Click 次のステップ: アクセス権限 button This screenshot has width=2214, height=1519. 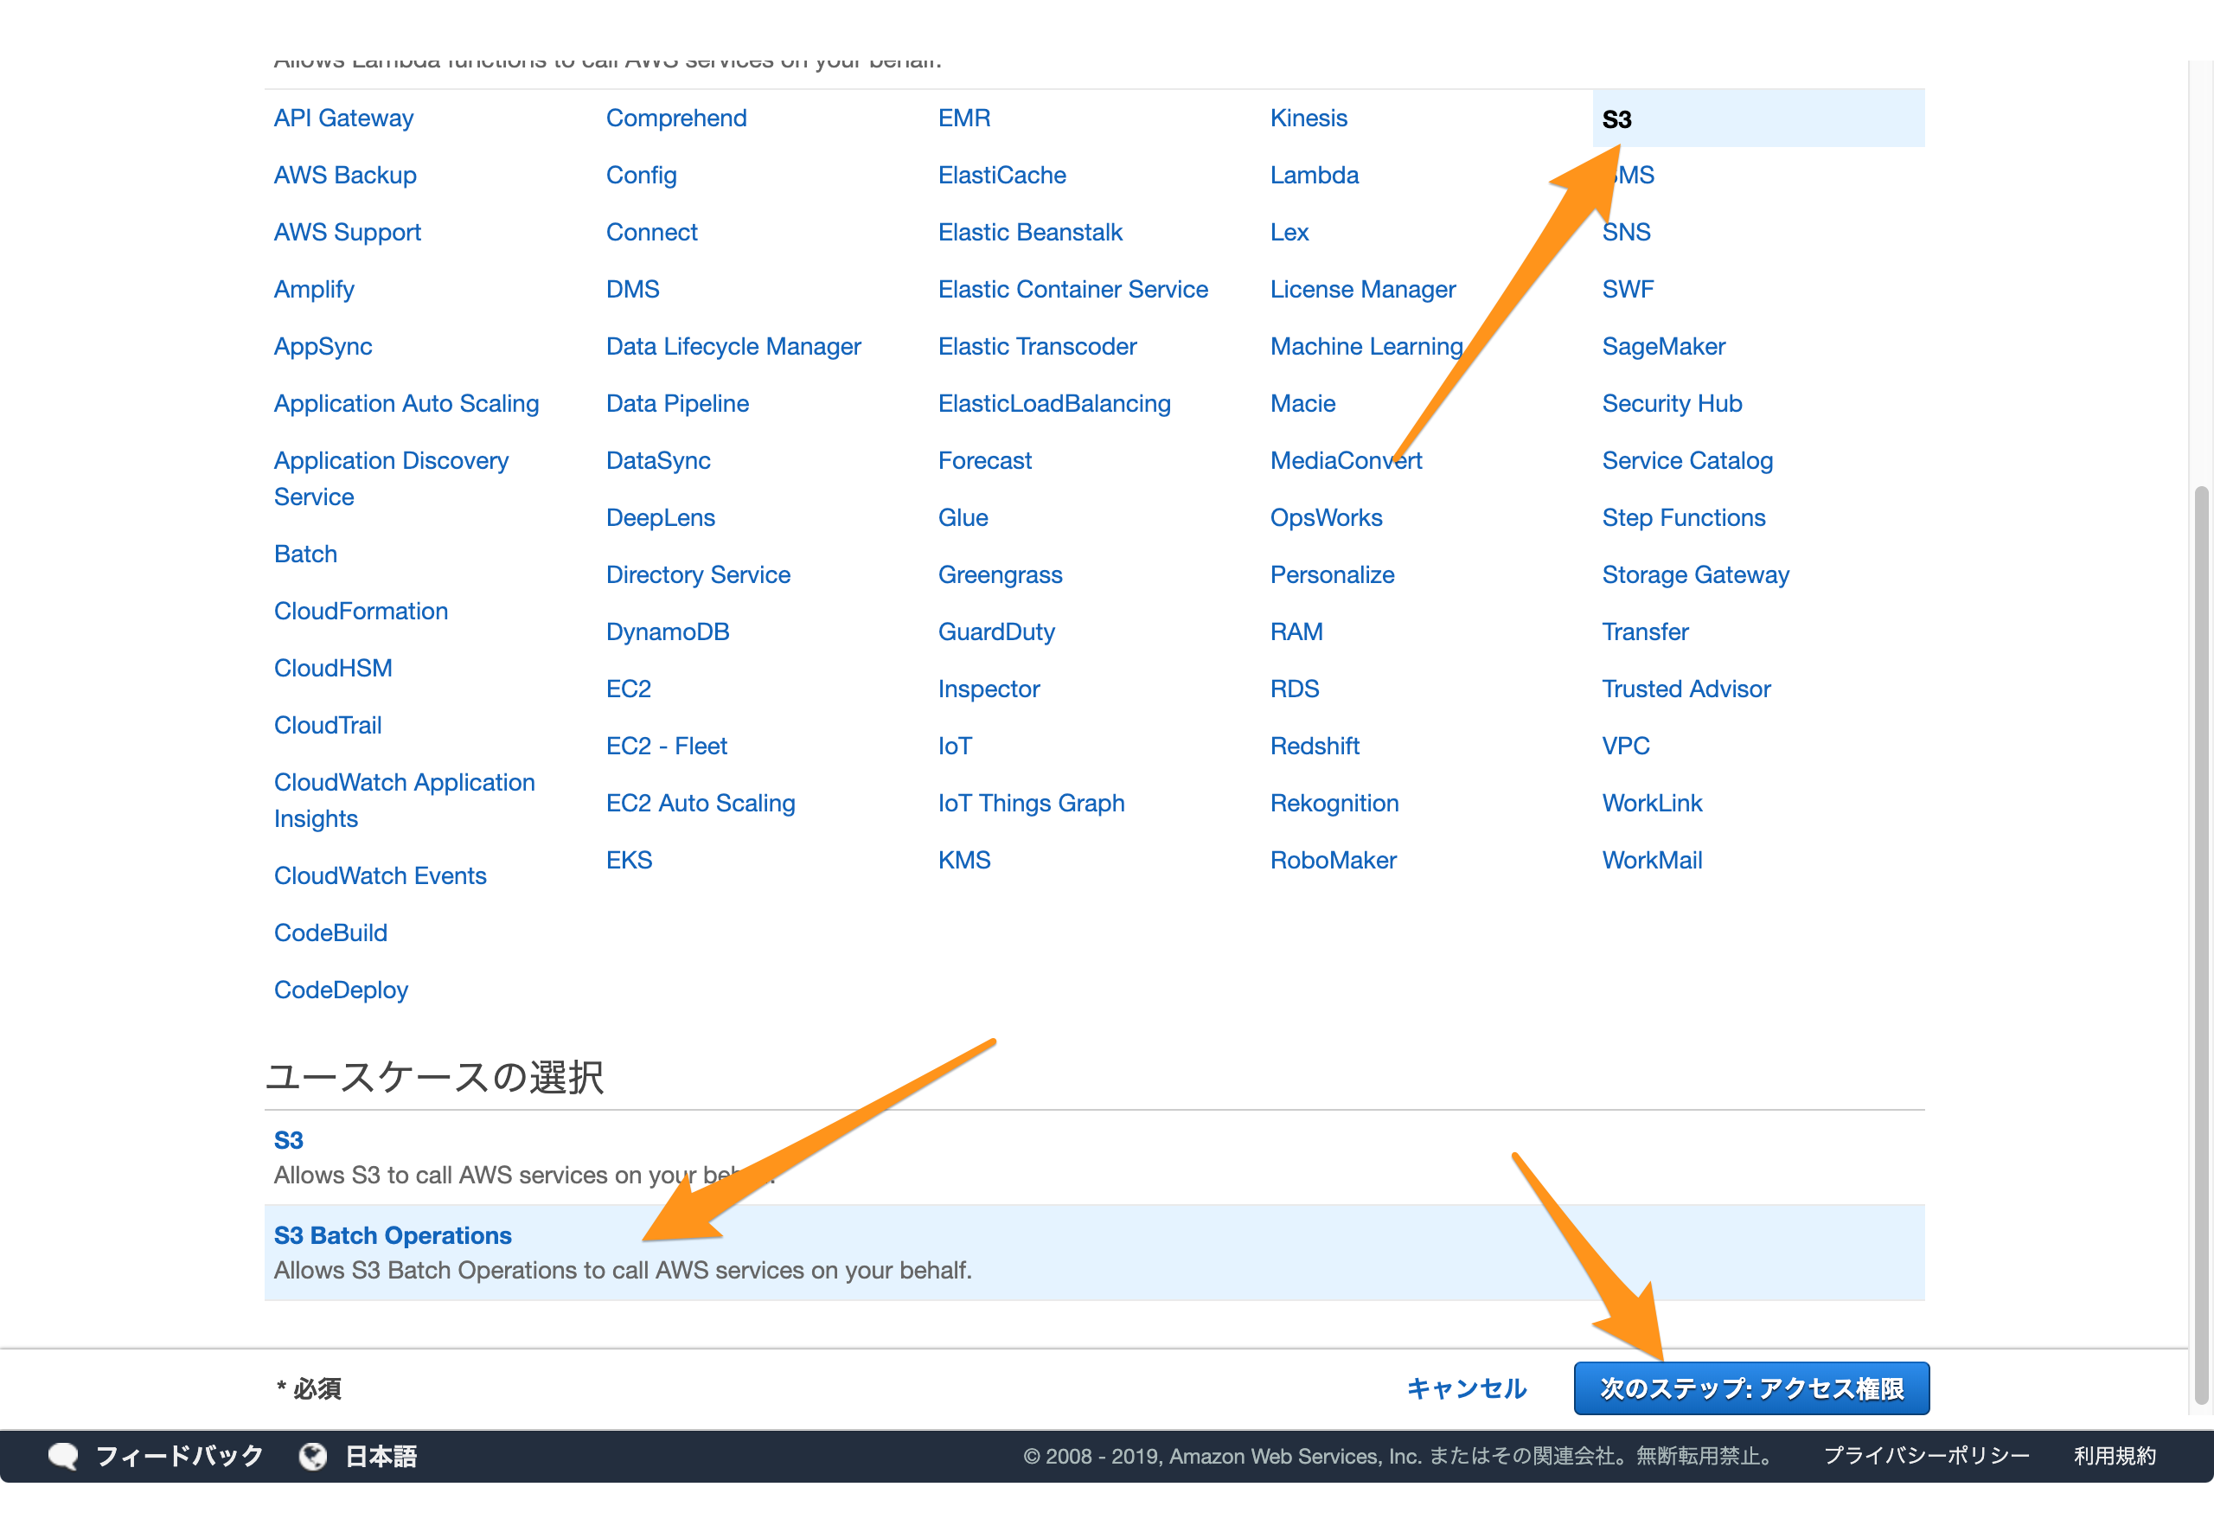point(1751,1388)
